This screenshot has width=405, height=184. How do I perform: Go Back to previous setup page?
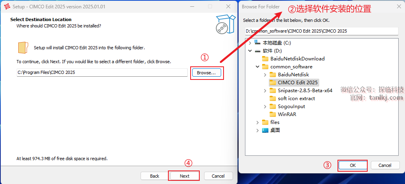(x=154, y=176)
